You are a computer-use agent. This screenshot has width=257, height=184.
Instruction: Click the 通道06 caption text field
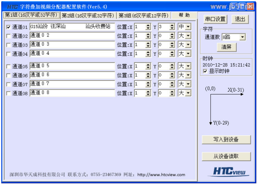click(x=72, y=75)
